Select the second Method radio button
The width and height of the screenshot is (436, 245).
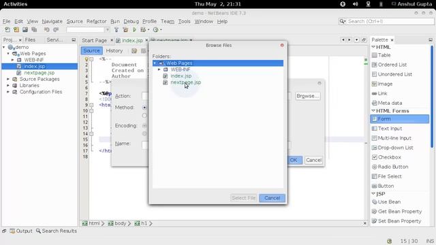(x=144, y=116)
